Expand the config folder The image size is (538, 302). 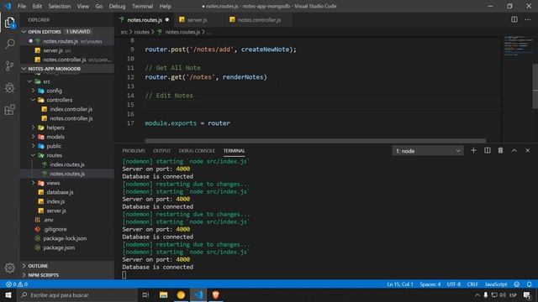pos(34,91)
